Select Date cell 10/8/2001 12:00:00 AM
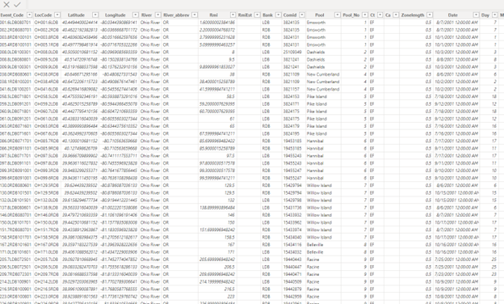Screen dimensions: 504x304 point(456,297)
